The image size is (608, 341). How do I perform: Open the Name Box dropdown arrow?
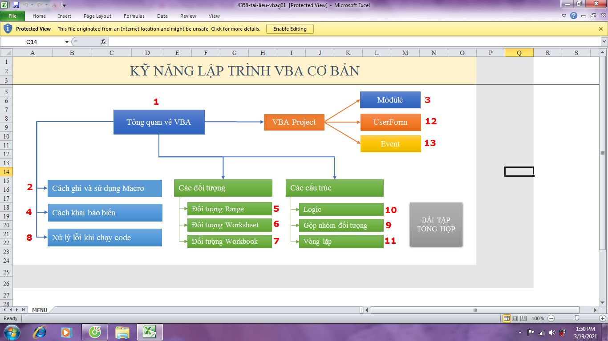tap(67, 42)
